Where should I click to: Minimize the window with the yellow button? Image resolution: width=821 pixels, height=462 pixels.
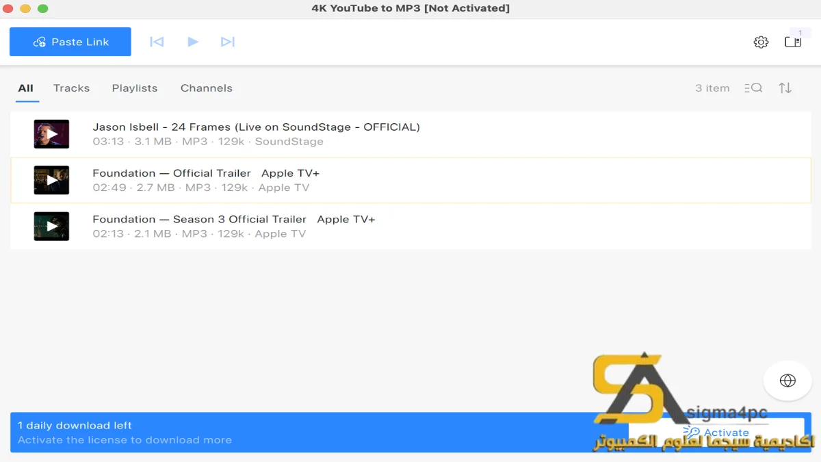click(25, 8)
